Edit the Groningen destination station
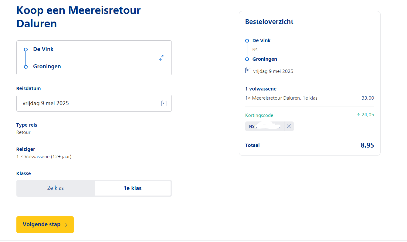Screen dimensions: 407x242 click(92, 66)
